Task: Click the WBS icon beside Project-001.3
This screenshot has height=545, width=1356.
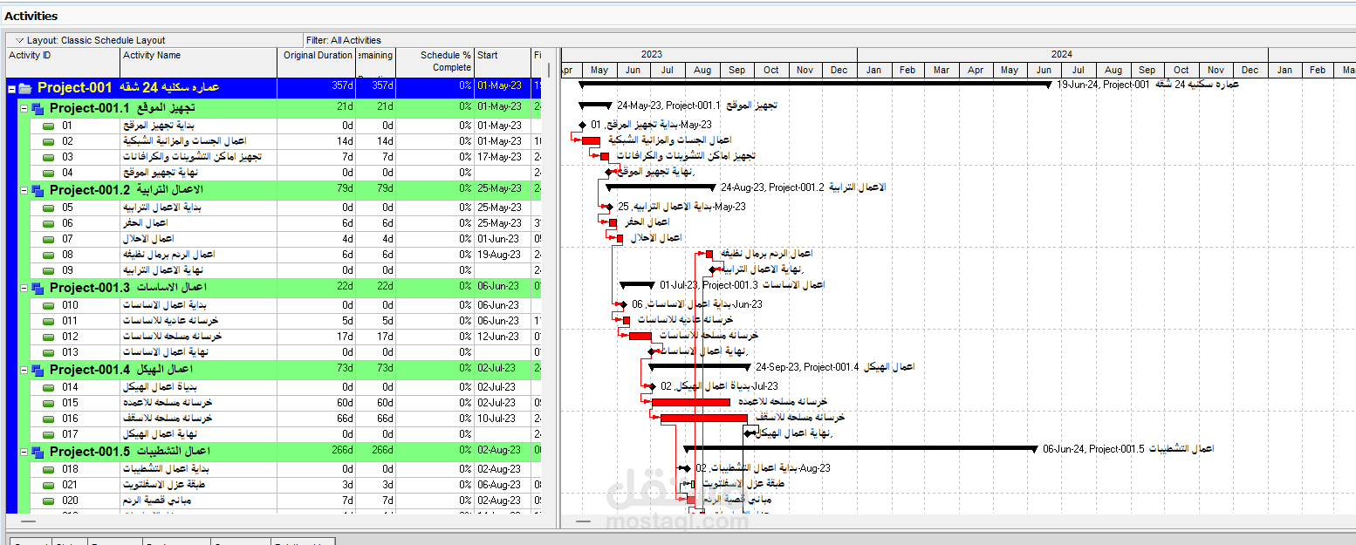Action: tap(38, 288)
